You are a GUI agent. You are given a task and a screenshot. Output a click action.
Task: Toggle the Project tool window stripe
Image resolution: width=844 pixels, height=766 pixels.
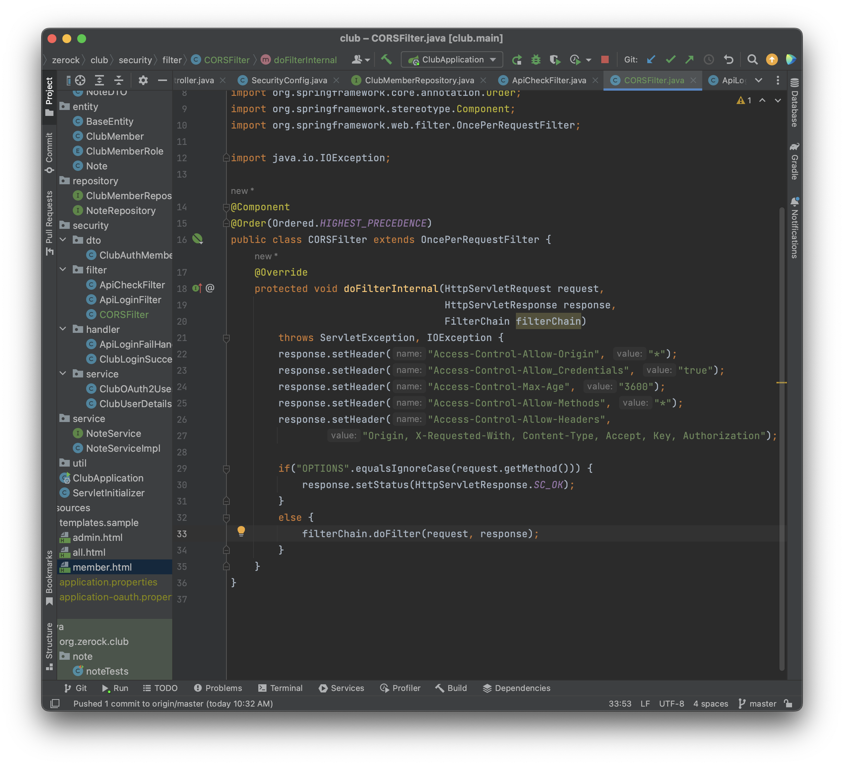49,97
